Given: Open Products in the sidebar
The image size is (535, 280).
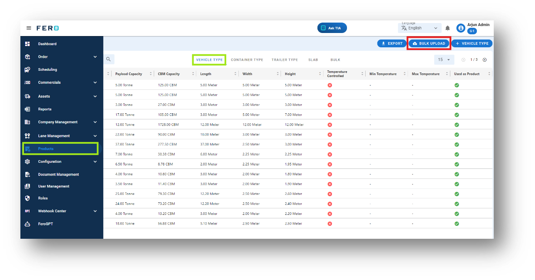Looking at the screenshot, I should [60, 149].
